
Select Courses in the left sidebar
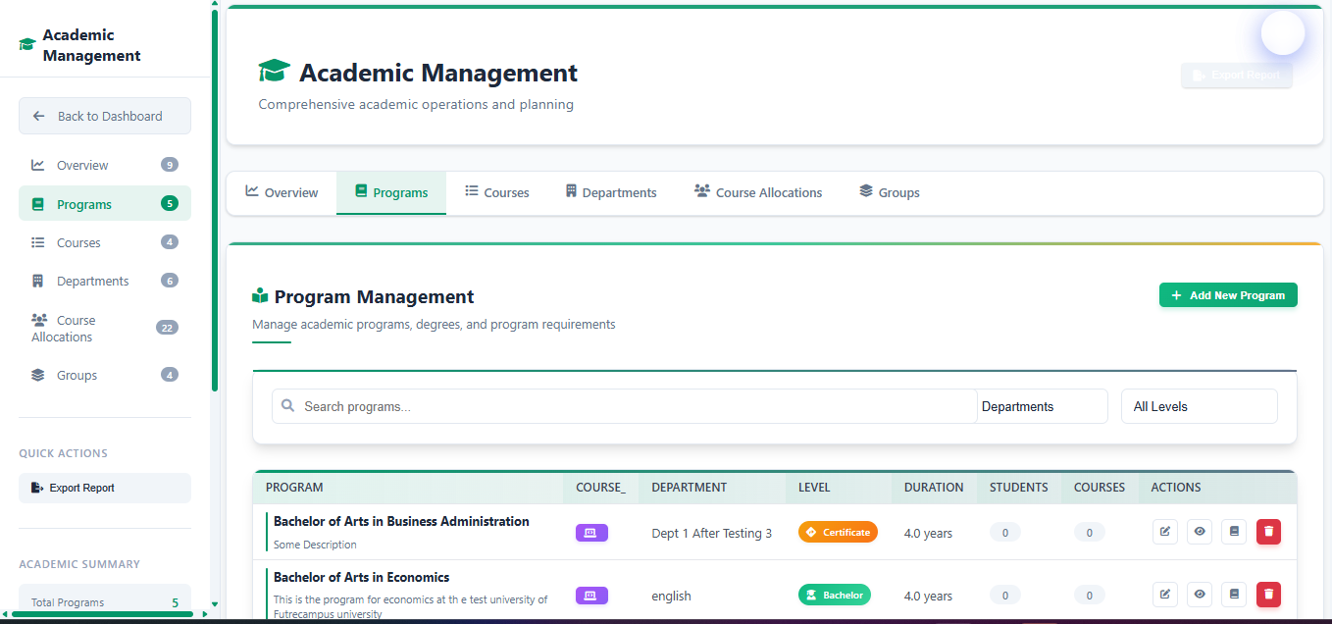tap(78, 242)
